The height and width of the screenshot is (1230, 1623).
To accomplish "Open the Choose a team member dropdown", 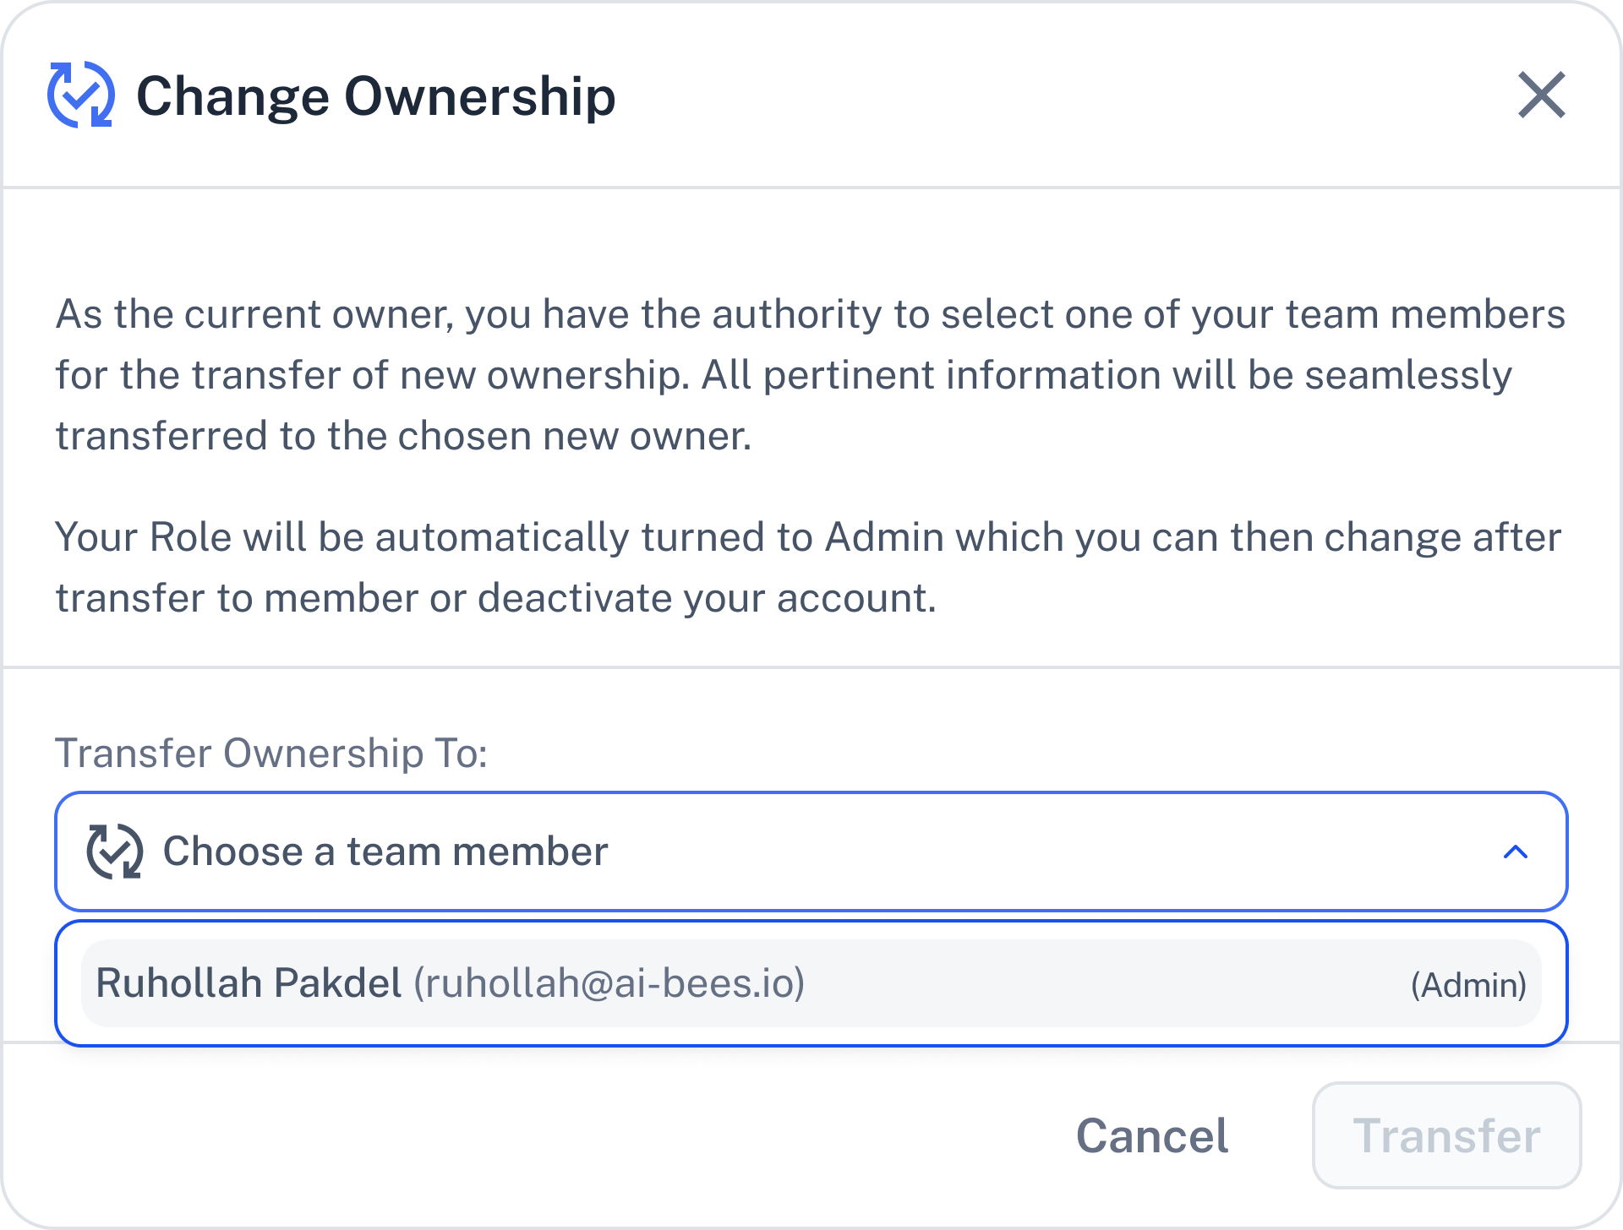I will click(811, 851).
